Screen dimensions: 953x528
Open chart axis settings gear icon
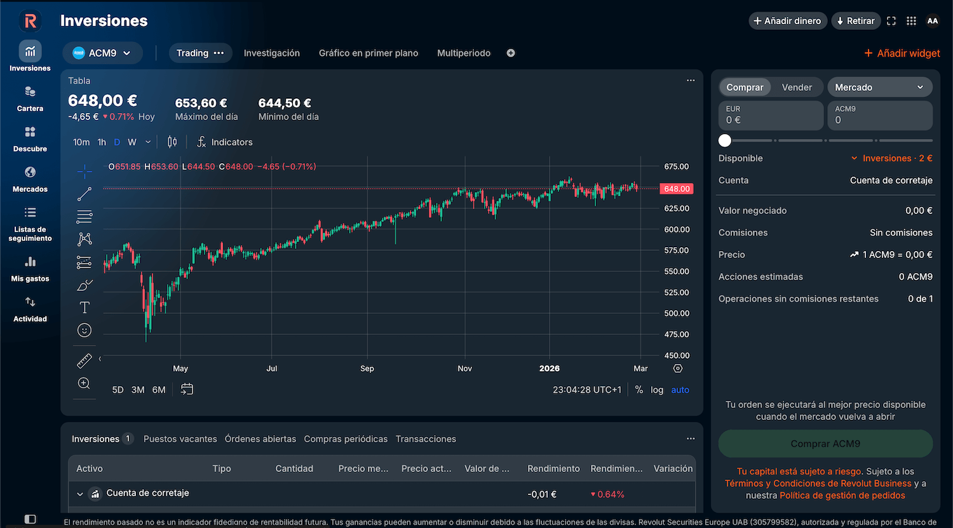(678, 369)
